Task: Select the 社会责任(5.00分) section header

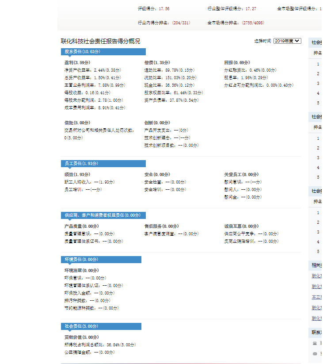Action: (x=101, y=326)
